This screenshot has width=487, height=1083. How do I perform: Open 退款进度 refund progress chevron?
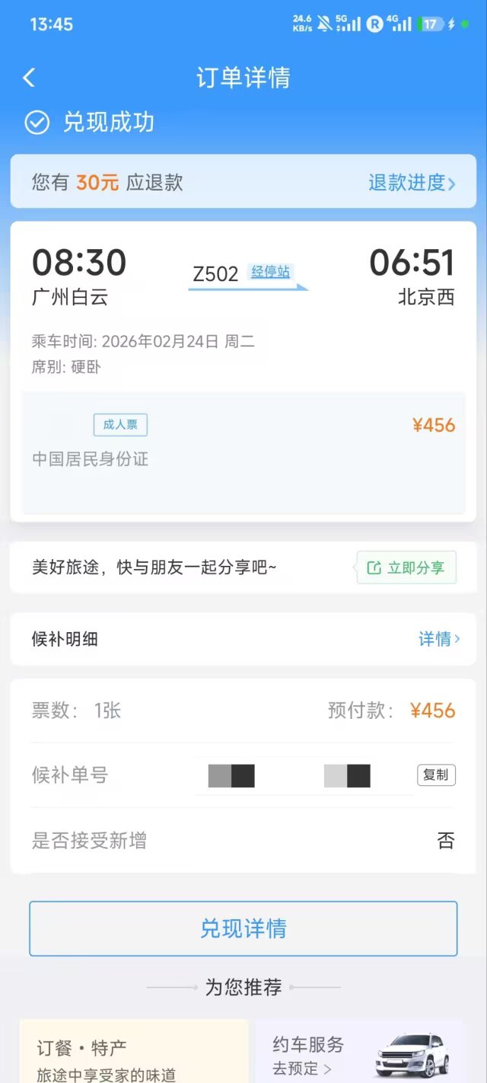coord(452,184)
